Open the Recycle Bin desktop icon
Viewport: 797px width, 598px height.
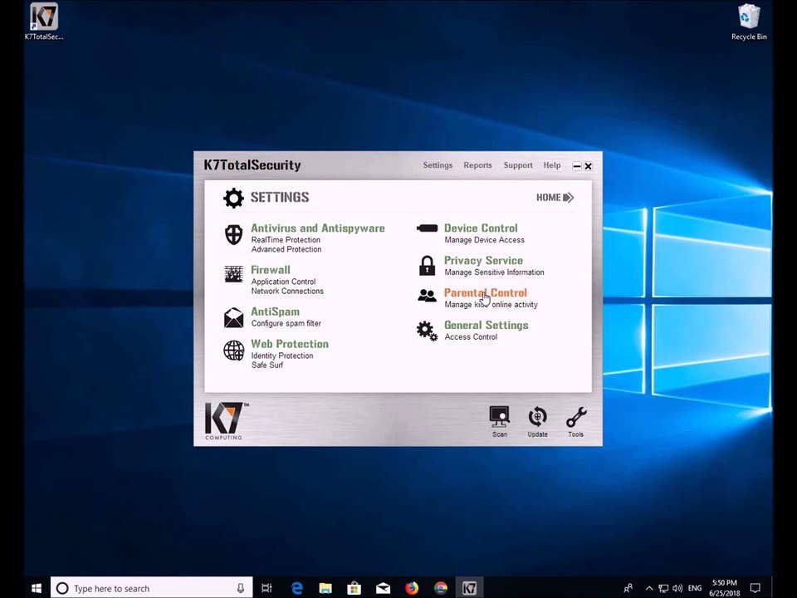click(749, 22)
